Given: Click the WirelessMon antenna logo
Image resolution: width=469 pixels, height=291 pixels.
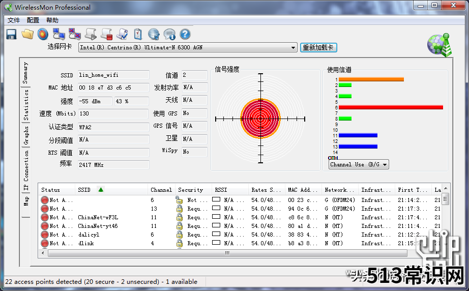Looking at the screenshot, I should [x=439, y=45].
